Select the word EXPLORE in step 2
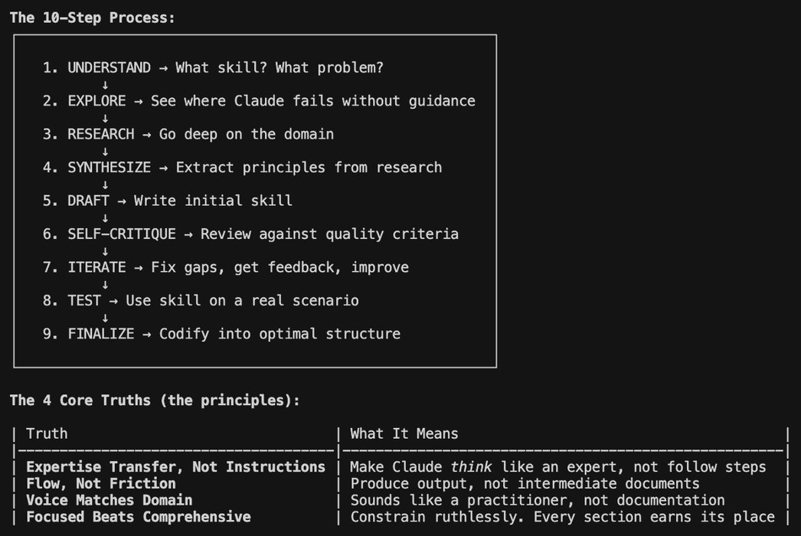The image size is (801, 536). [96, 101]
